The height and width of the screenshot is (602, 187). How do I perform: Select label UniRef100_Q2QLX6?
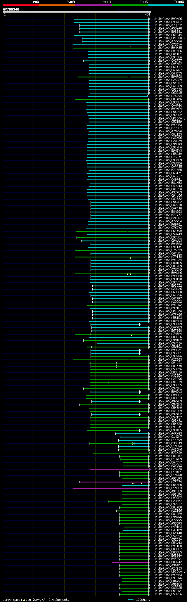168,289
